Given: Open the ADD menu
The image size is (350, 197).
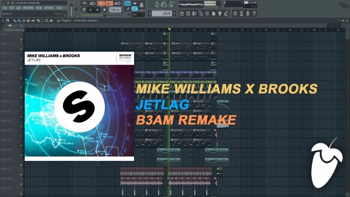Looking at the screenshot, I should click(19, 8).
